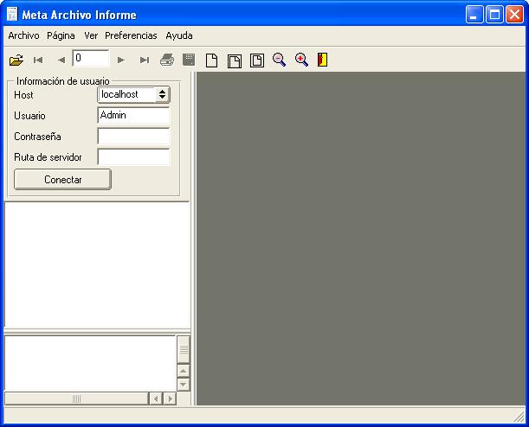Viewport: 529px width, 427px height.
Task: Click the Ruta de servidor field
Action: (133, 157)
